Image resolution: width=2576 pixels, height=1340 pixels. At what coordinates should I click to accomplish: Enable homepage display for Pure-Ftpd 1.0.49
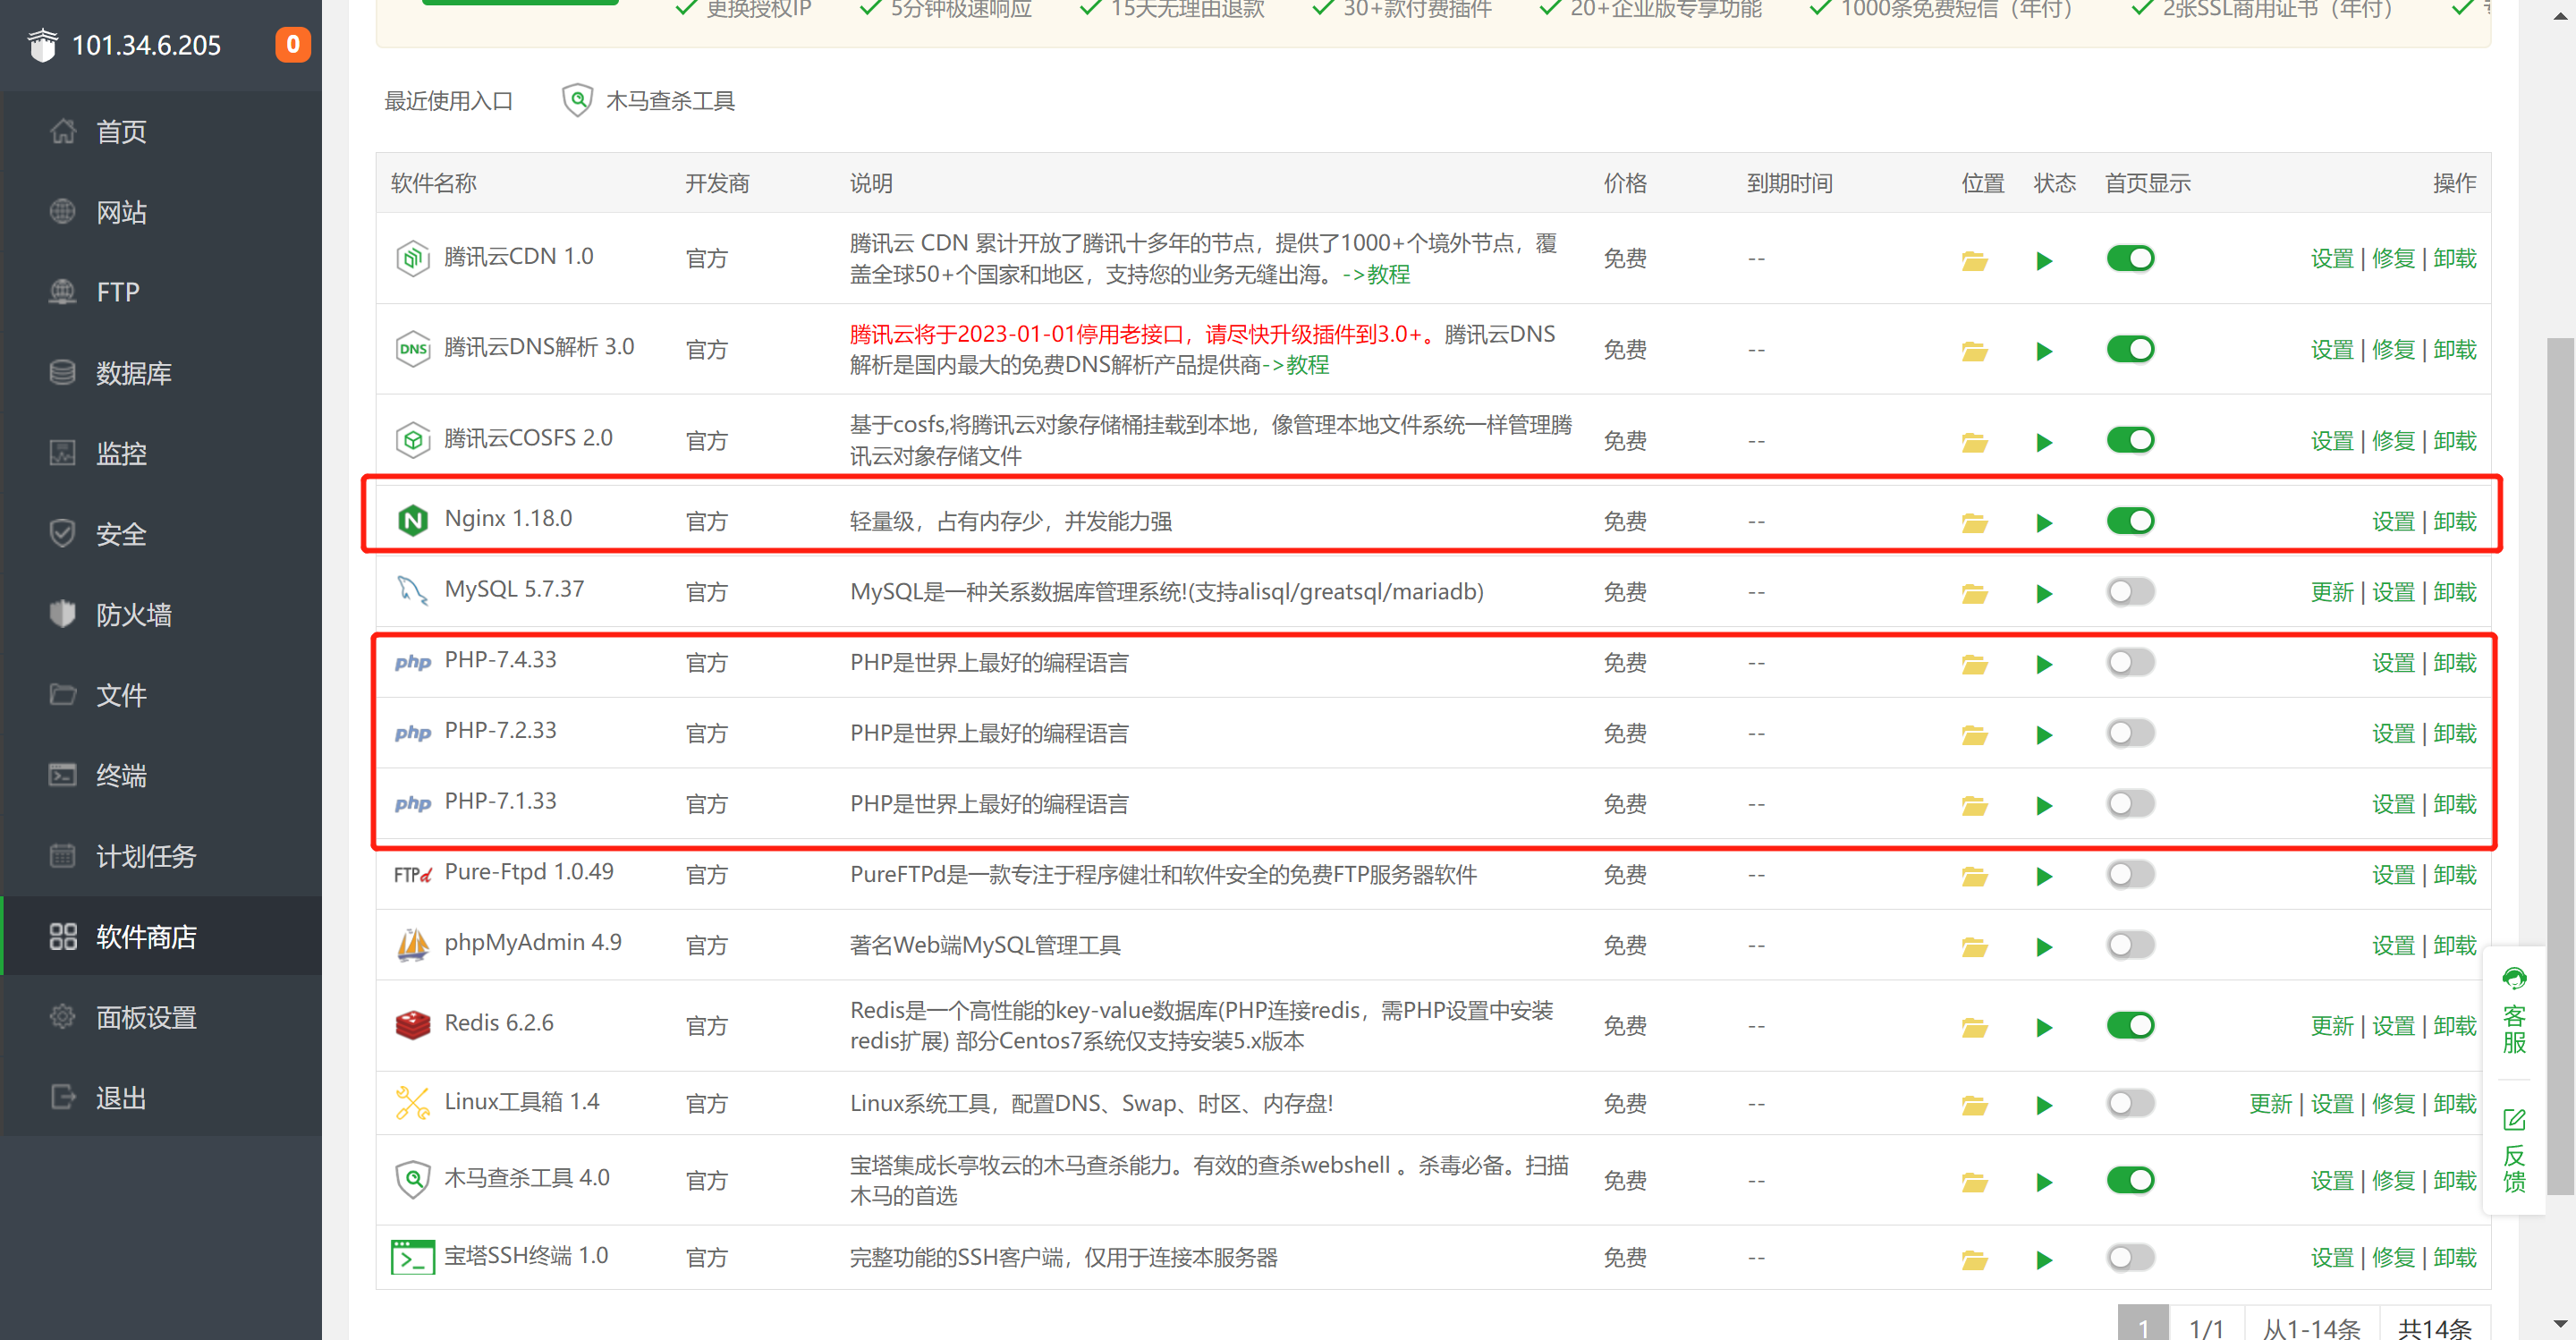2130,874
